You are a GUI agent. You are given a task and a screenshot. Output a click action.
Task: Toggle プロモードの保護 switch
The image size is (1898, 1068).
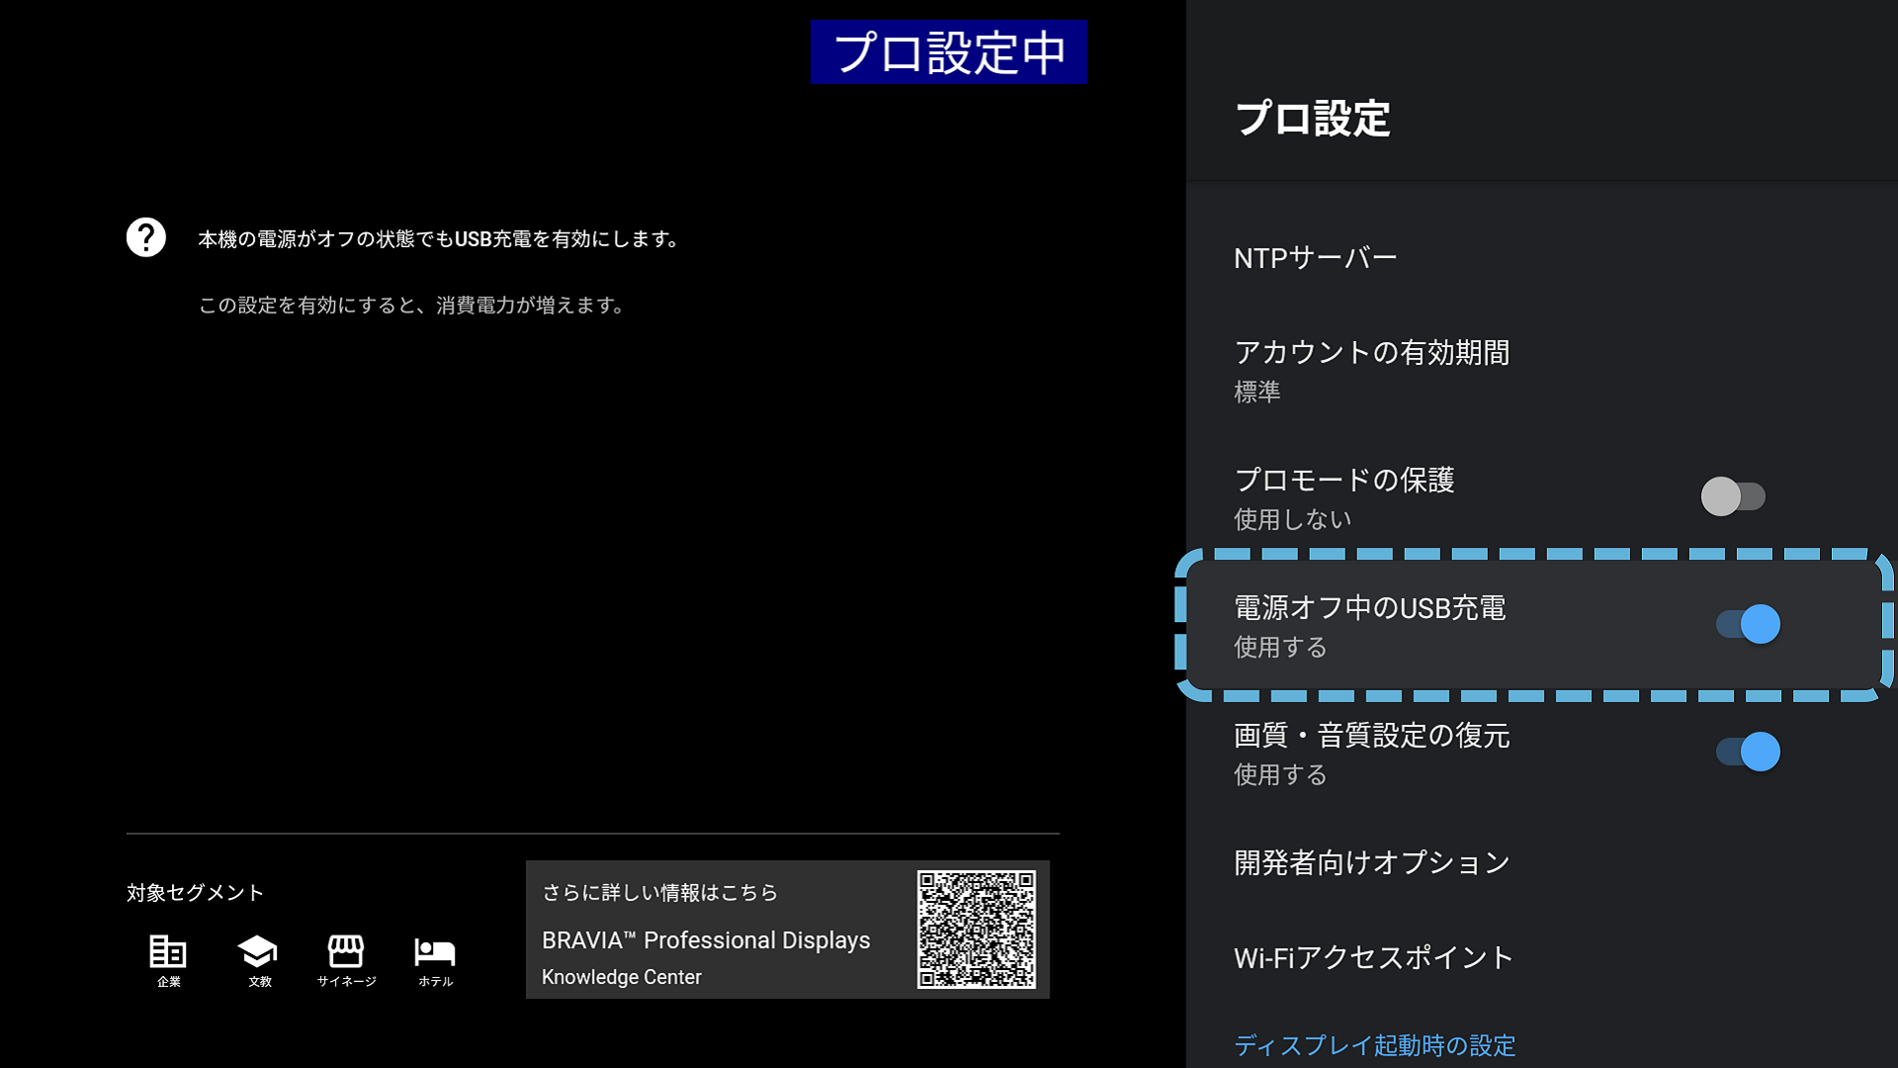[1733, 496]
